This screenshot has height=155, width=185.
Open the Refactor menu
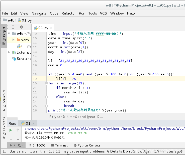(x=69, y=13)
